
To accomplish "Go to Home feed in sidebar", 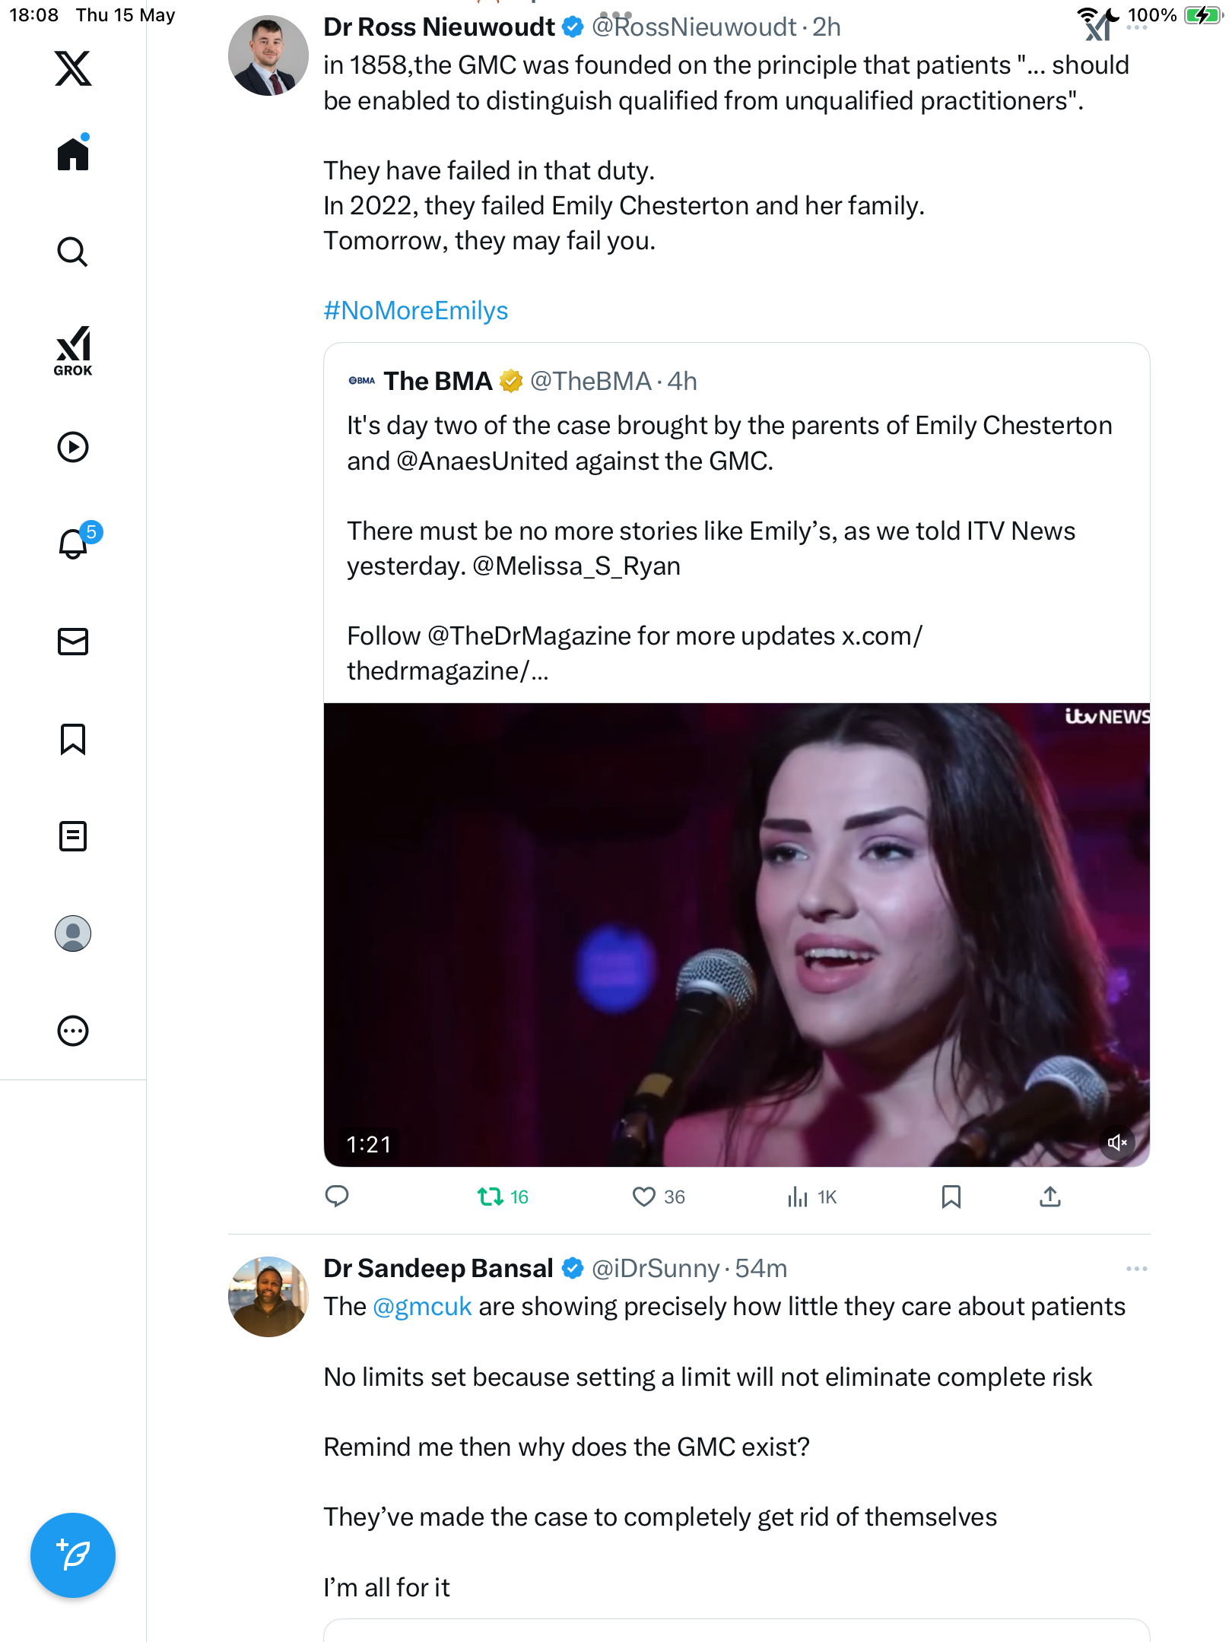I will click(x=73, y=153).
